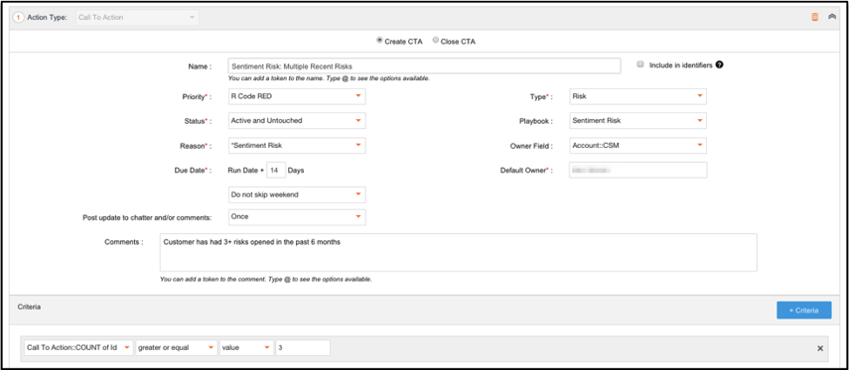This screenshot has width=849, height=370.
Task: Click inside the Comments text area
Action: click(458, 253)
